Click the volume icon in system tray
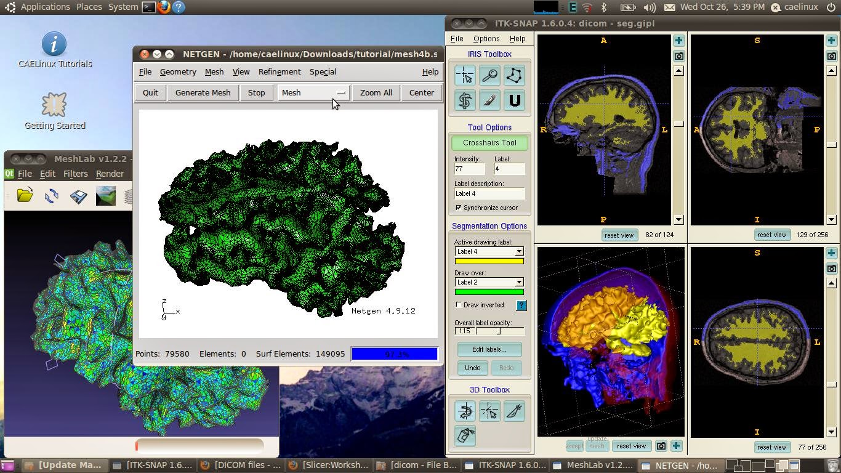This screenshot has height=473, width=841. tap(649, 7)
